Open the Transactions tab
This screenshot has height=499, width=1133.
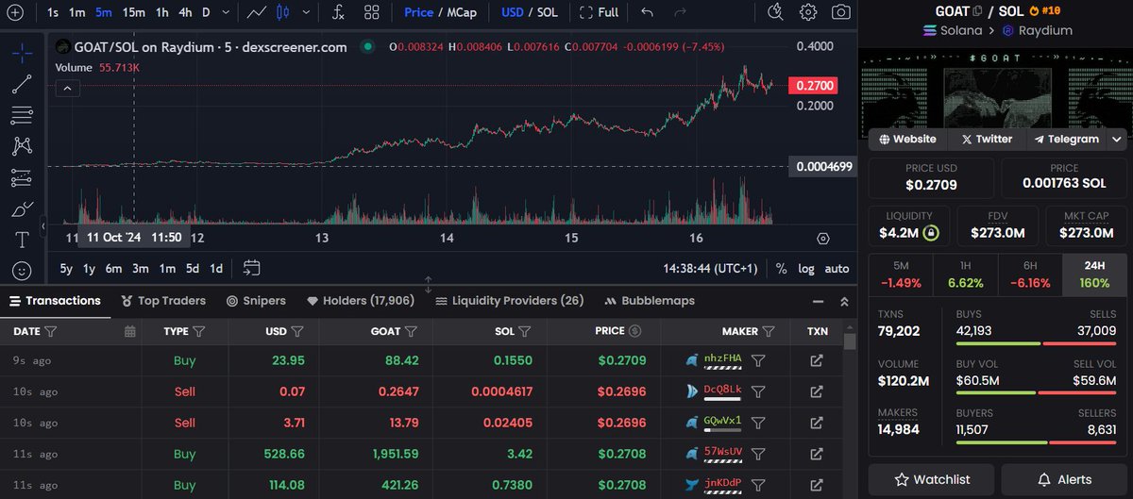pyautogui.click(x=55, y=301)
